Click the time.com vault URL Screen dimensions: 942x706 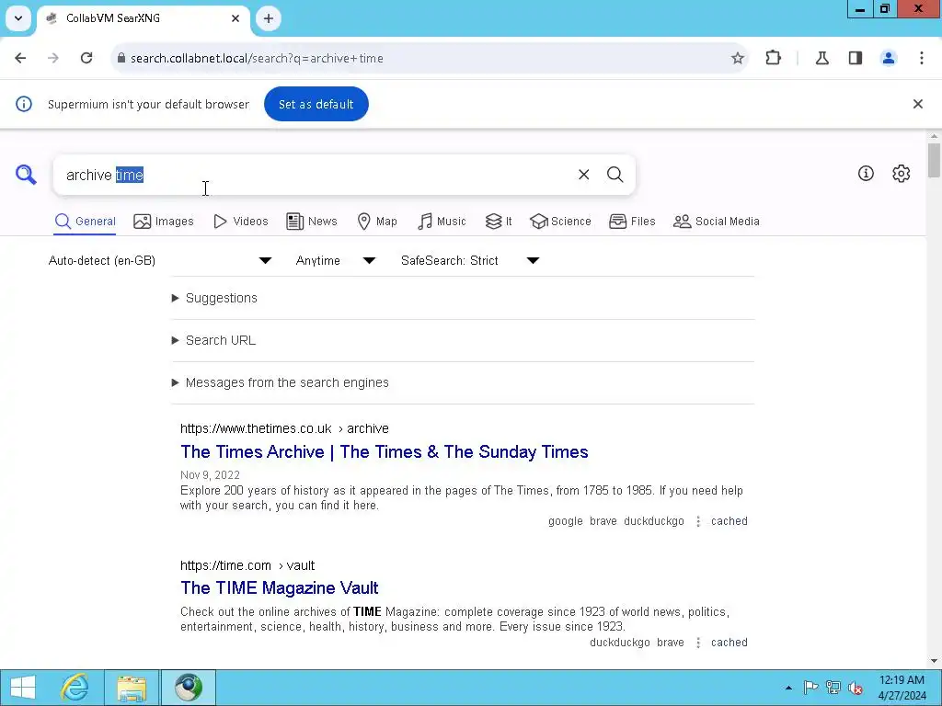pos(247,565)
